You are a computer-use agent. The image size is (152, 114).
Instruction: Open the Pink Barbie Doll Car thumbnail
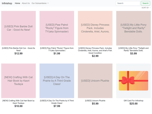coord(18,28)
